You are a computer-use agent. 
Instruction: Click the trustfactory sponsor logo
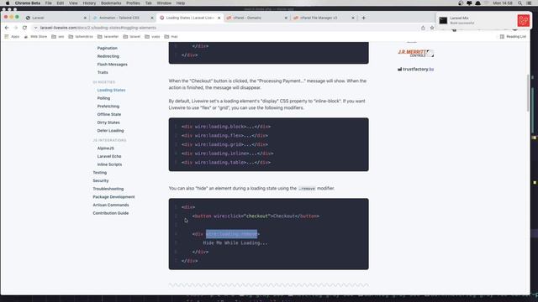(415, 69)
